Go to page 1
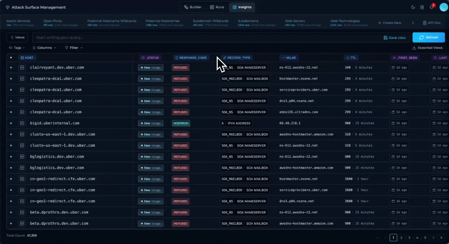 coord(393,238)
